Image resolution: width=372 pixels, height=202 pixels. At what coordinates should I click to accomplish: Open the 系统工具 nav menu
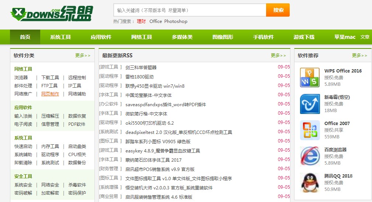61,37
